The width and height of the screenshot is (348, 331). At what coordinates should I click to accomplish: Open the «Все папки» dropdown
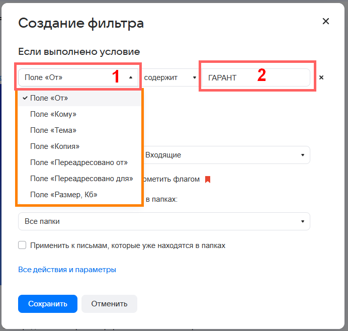pyautogui.click(x=164, y=221)
